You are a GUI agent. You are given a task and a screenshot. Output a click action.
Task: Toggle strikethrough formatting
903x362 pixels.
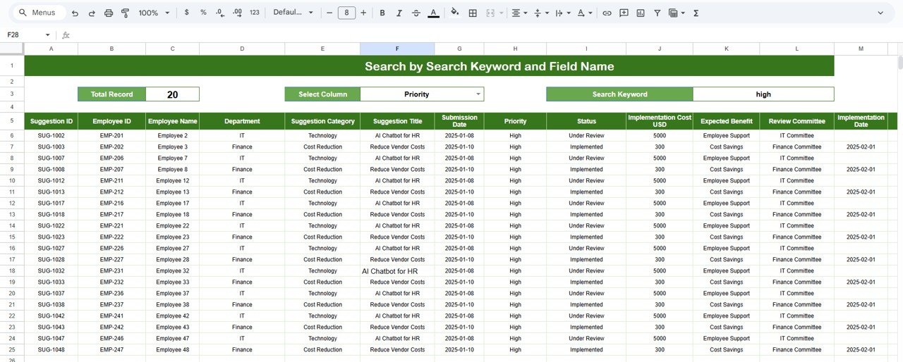pos(416,13)
